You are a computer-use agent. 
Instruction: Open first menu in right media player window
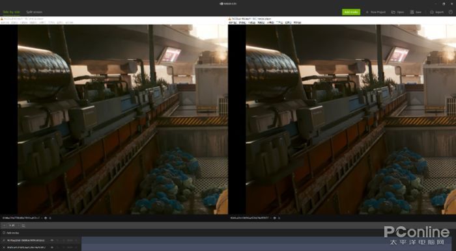tap(233, 22)
